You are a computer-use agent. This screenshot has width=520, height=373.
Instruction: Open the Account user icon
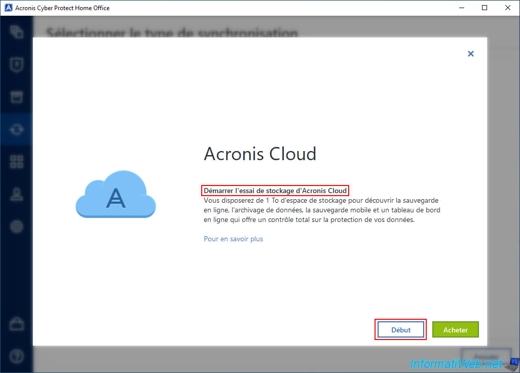coord(17,195)
